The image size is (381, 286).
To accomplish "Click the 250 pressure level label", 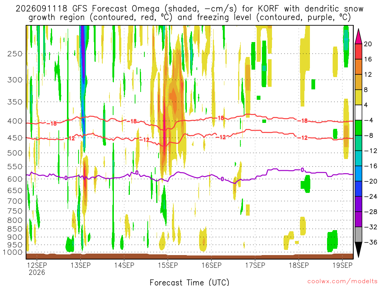I will (15, 54).
